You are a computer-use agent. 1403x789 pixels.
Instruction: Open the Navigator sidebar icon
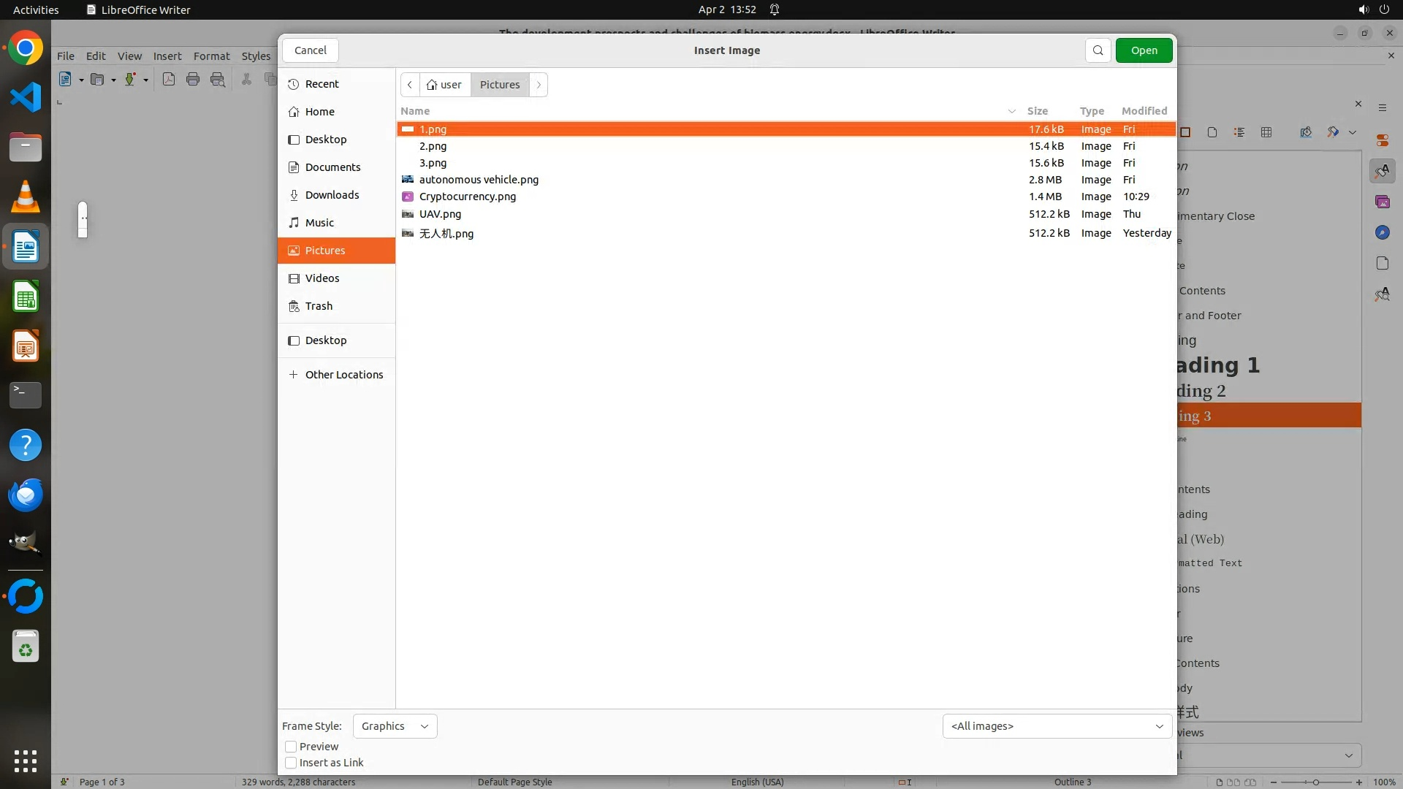(x=1382, y=232)
